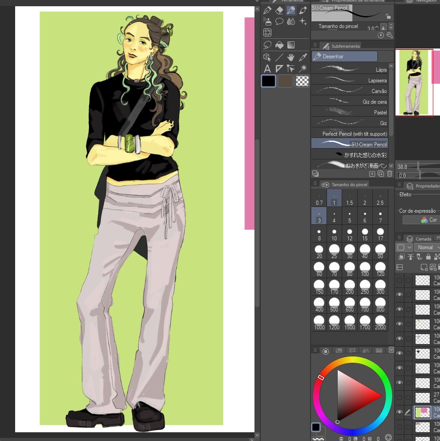
Task: Switch to Tamanho do pincel tab
Action: 345,185
